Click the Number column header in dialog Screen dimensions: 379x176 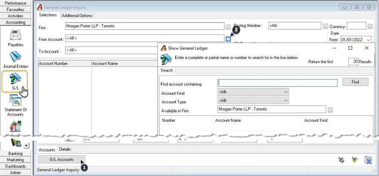[x=187, y=120]
